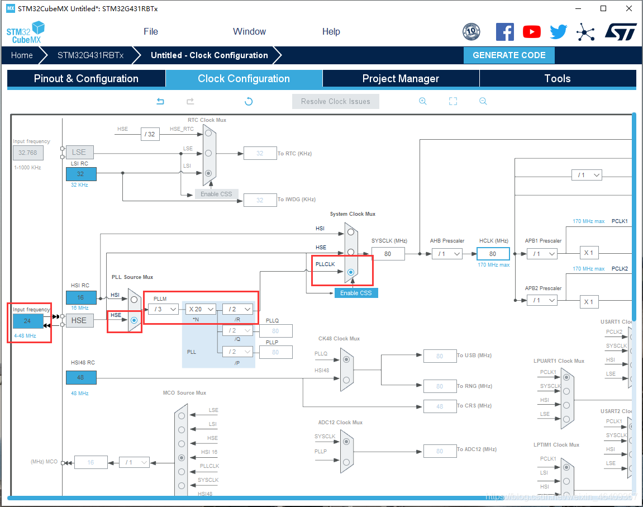Click the STM32G431RBTx breadcrumb
Viewport: 643px width, 507px height.
(x=90, y=55)
